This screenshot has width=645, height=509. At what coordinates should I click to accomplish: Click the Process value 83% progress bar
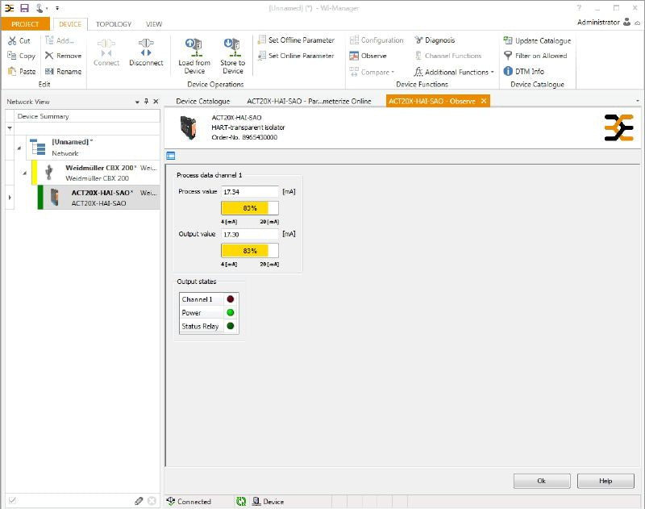[x=250, y=207]
